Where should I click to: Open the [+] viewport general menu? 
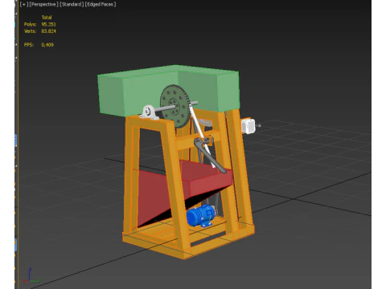click(24, 4)
